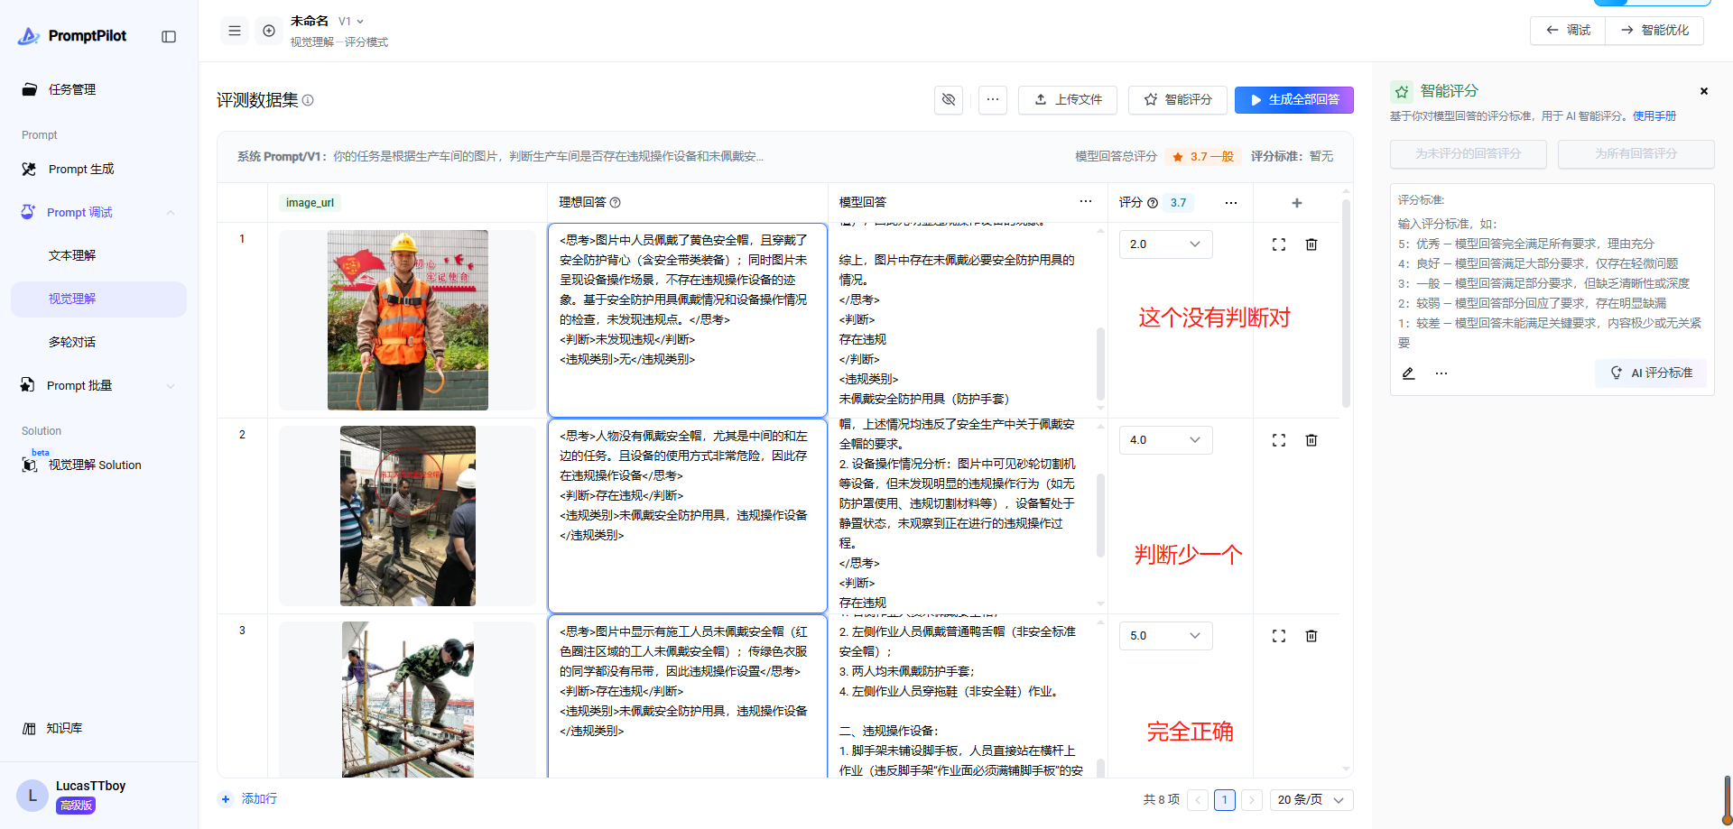
Task: Click the row 2 ideal answer text box
Action: [x=687, y=515]
